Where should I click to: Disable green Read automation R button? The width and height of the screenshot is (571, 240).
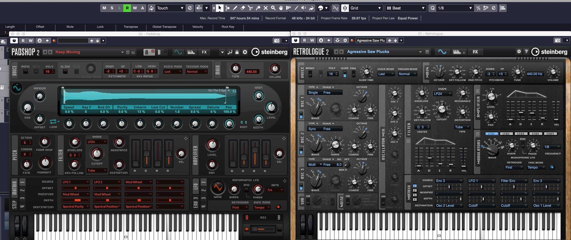pyautogui.click(x=127, y=8)
